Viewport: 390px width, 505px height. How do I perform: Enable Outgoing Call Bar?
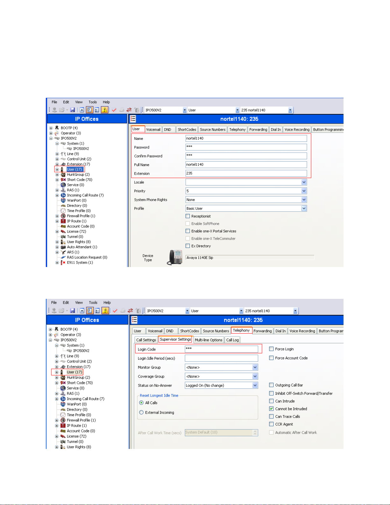(271, 385)
